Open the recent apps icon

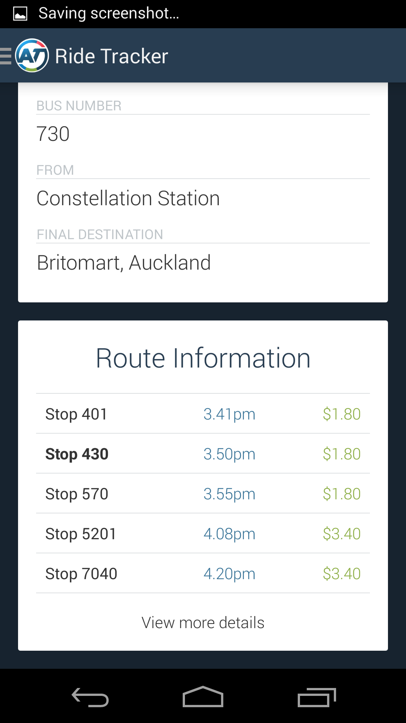pyautogui.click(x=317, y=697)
